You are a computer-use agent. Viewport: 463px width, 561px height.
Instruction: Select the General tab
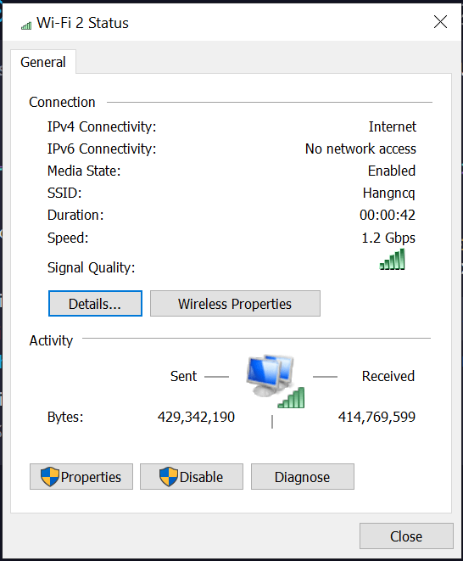[43, 62]
